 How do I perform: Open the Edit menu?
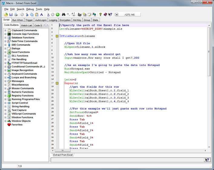(x=12, y=9)
